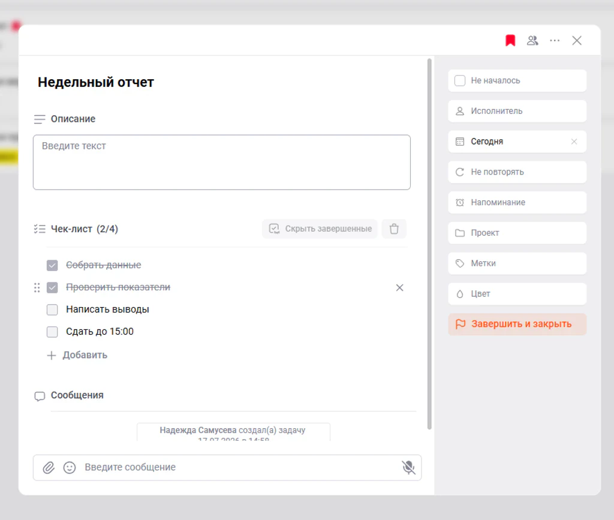Open the Исполнитель assignee dropdown

[x=517, y=111]
